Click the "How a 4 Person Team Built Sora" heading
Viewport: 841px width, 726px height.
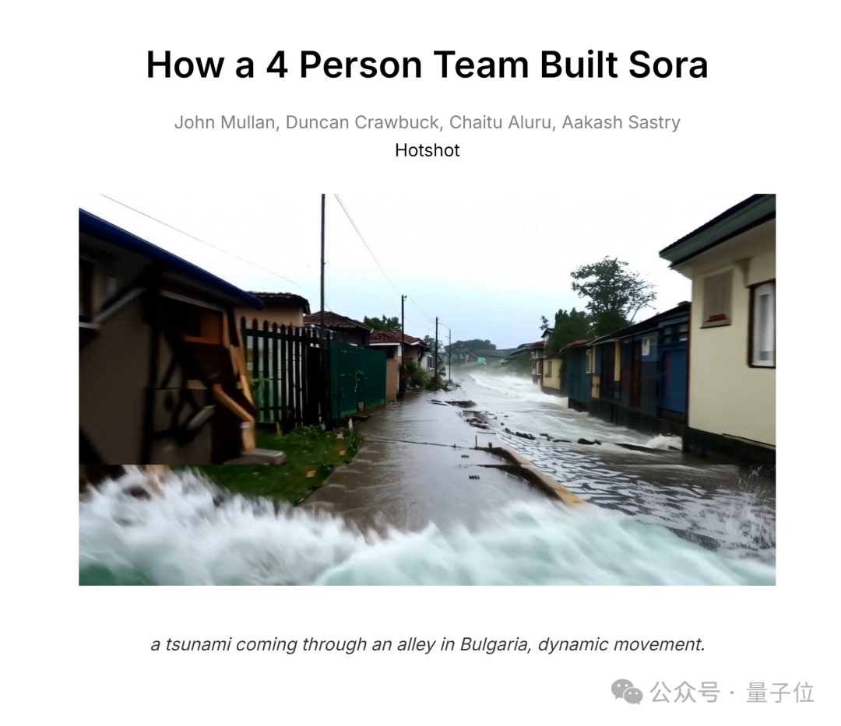(427, 65)
